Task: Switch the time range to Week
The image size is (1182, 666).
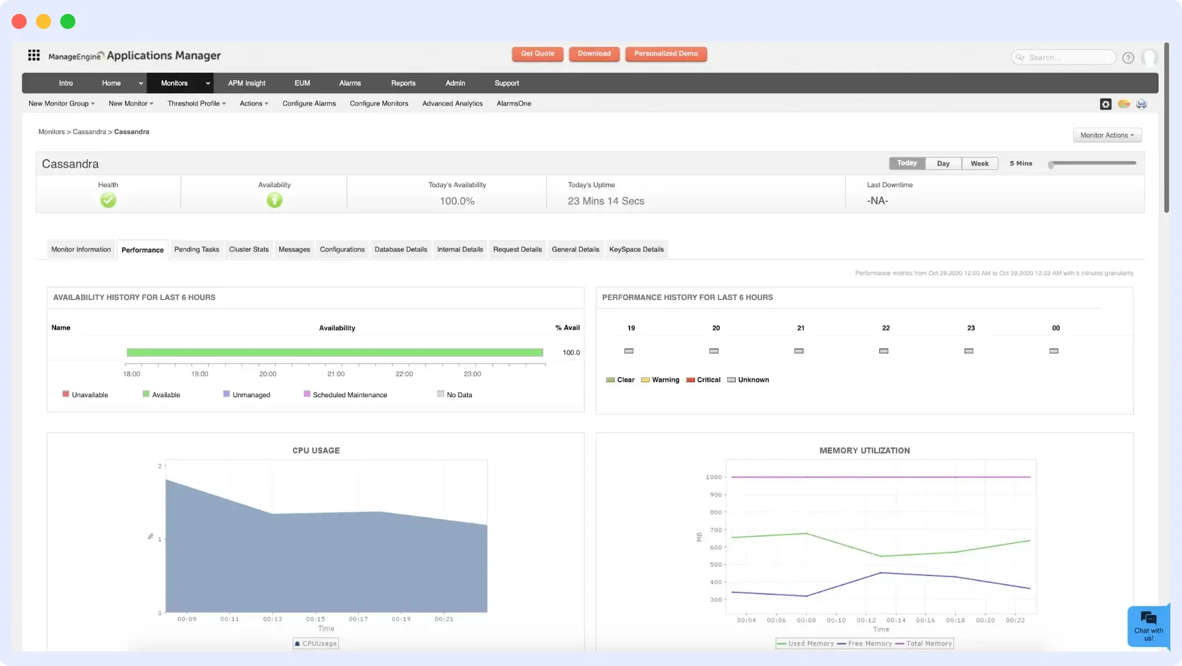Action: pos(979,163)
